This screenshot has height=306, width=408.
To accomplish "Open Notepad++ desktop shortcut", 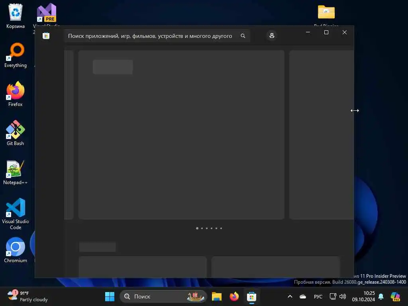I will 16,172.
